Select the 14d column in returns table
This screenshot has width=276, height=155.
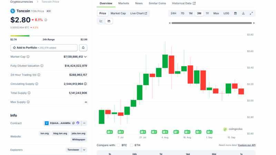[188, 154]
